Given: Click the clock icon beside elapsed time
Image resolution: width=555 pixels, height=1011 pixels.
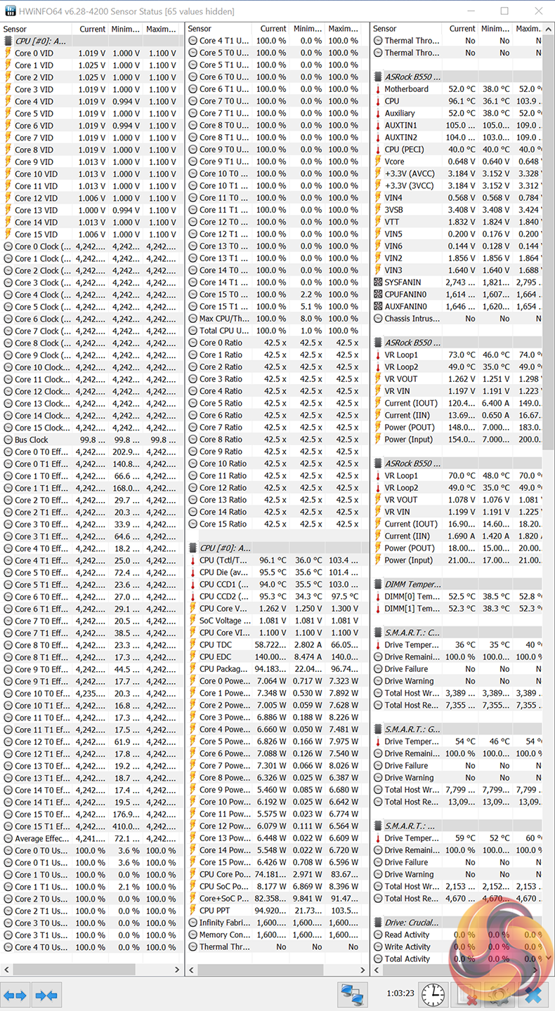Looking at the screenshot, I should [x=433, y=995].
